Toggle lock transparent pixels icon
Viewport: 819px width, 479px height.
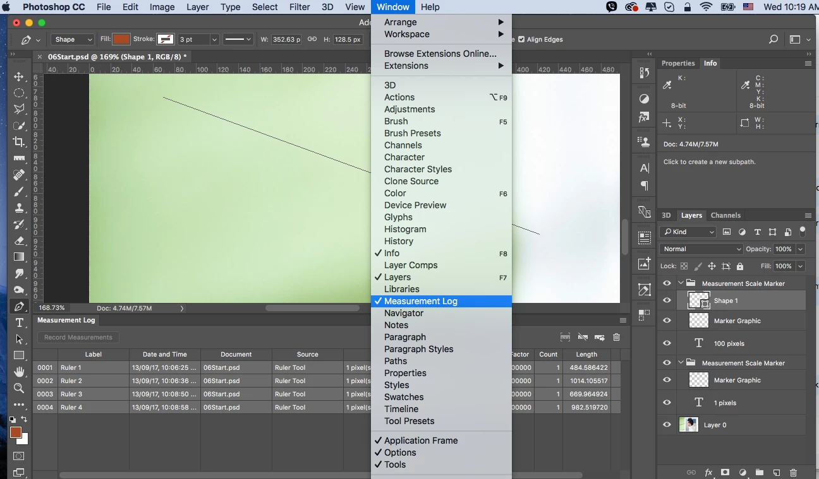pos(684,266)
